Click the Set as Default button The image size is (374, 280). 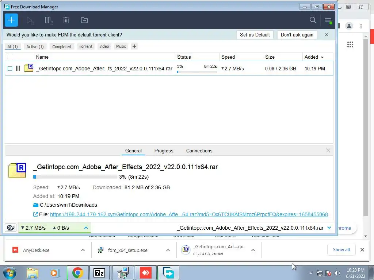pos(255,35)
